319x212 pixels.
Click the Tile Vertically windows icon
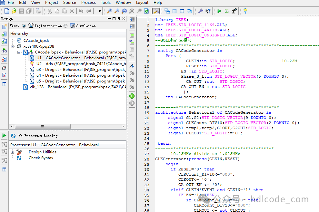pos(182,11)
